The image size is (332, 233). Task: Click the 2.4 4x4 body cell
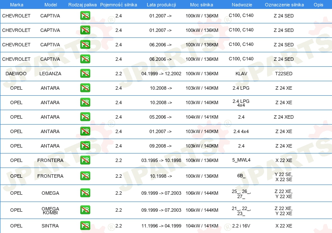tap(241, 131)
